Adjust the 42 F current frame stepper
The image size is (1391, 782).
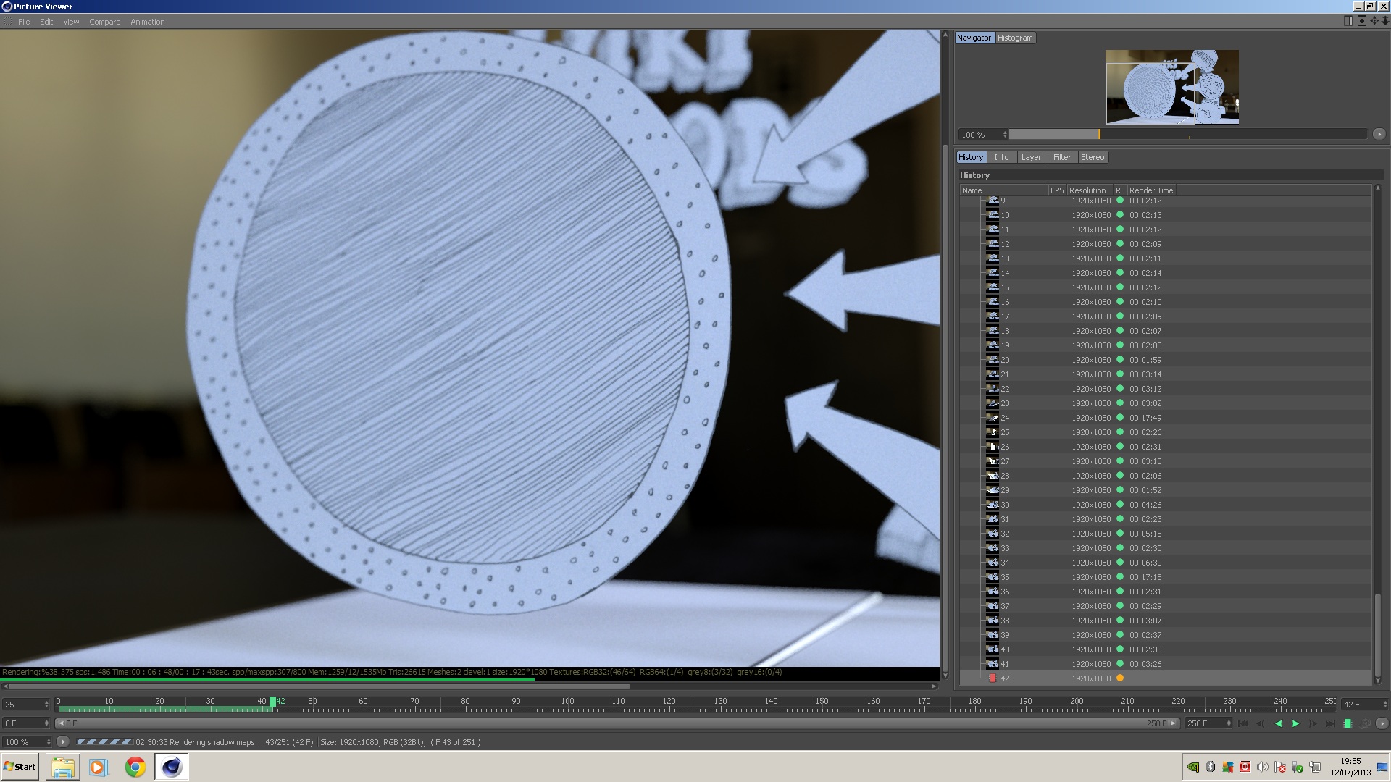pos(1384,704)
